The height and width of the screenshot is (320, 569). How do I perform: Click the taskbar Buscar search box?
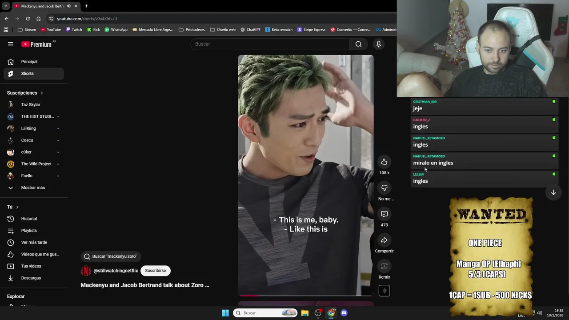[x=265, y=313]
